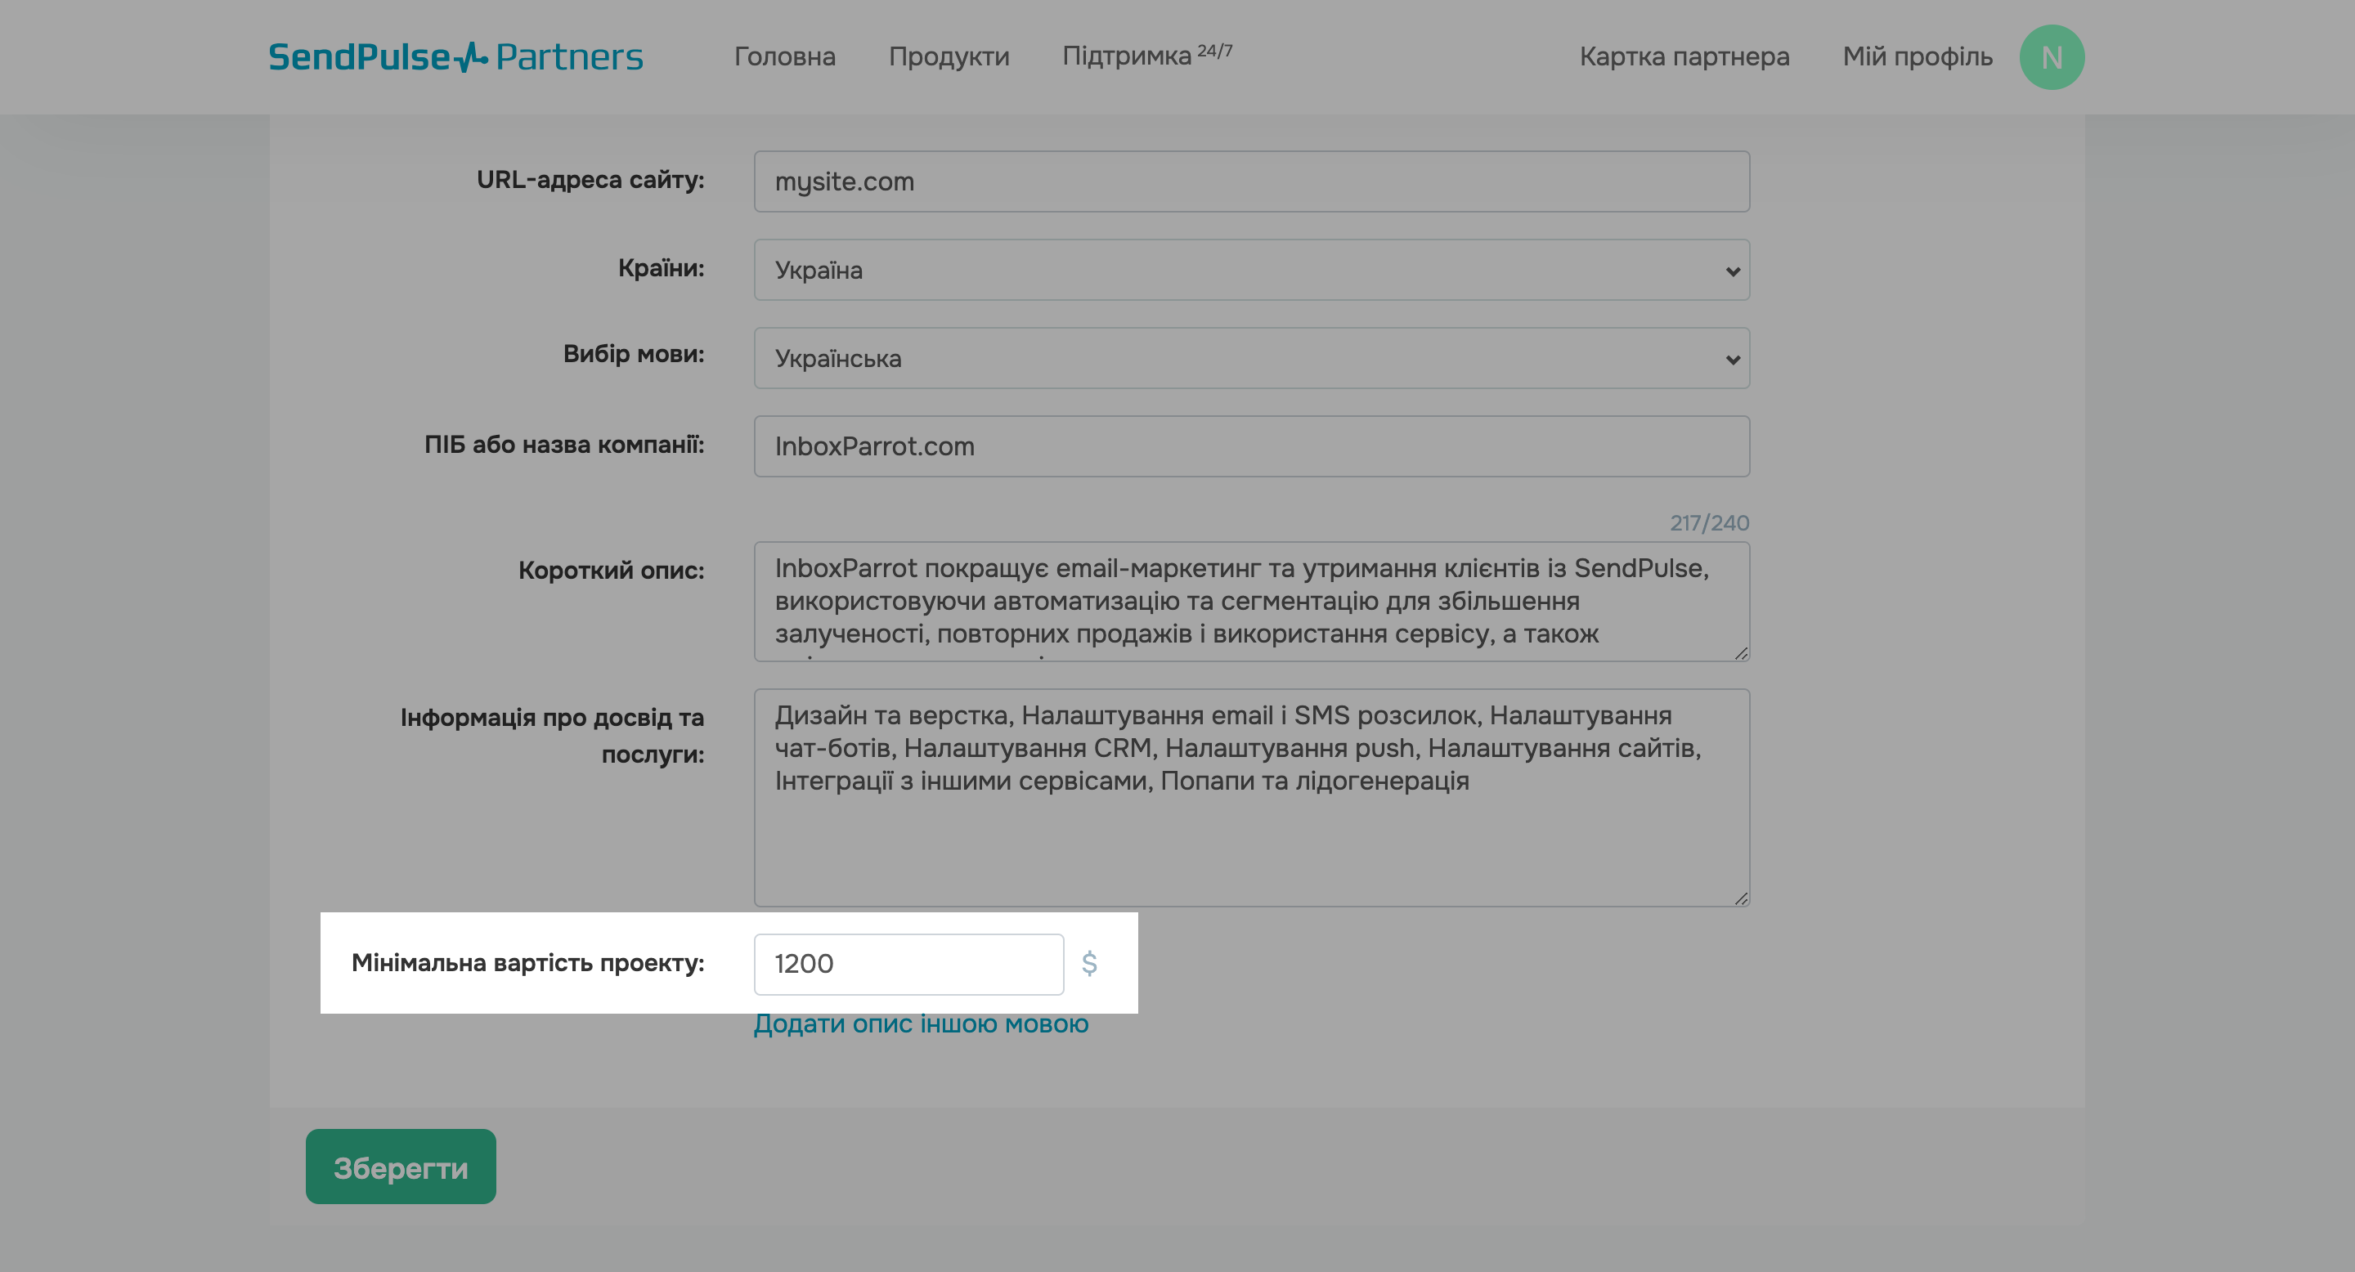
Task: Click the experience and services textarea resize handle
Action: (1741, 898)
